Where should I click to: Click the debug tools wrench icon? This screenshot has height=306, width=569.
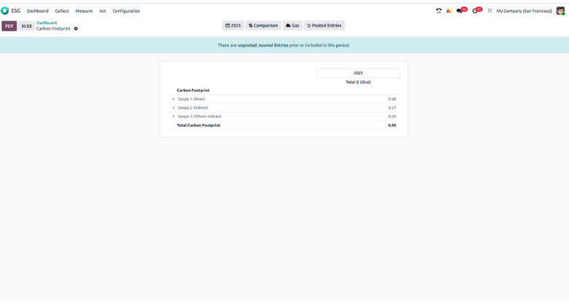tap(489, 11)
